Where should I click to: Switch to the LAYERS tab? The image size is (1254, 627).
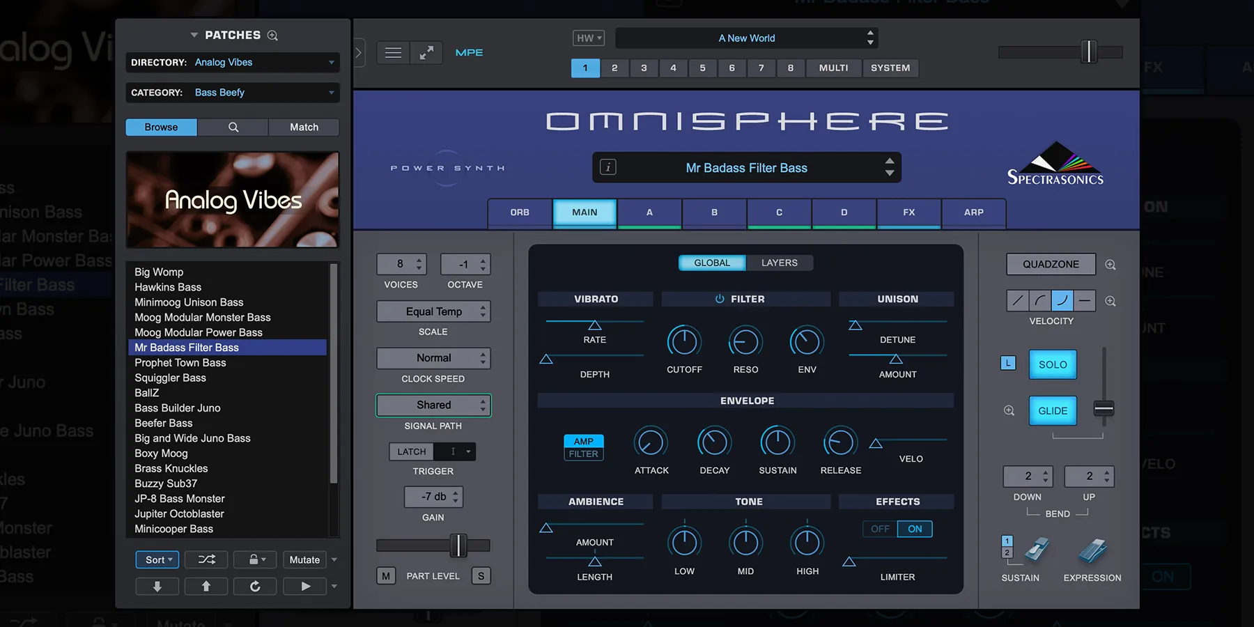[x=780, y=263]
